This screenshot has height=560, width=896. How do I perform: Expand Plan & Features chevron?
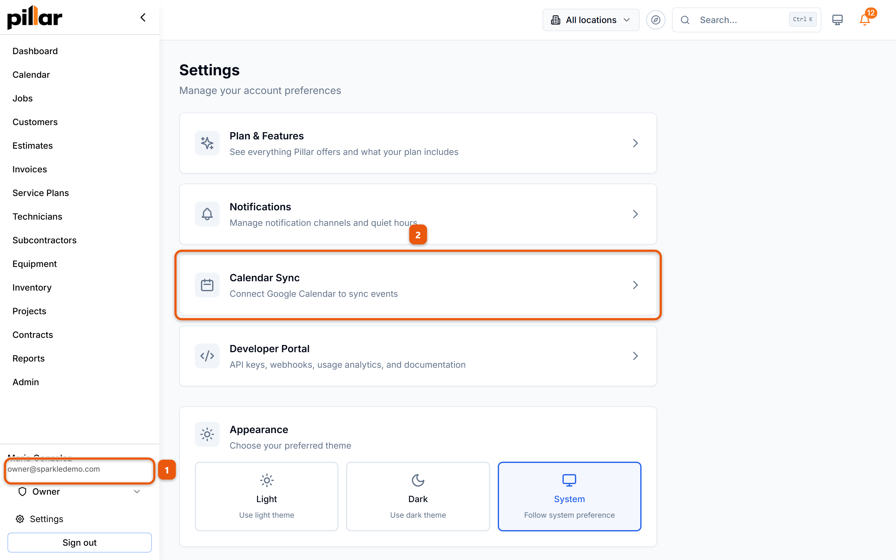635,143
